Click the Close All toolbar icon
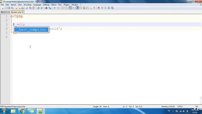Viewport: 202px width, 114px height. coord(19,8)
